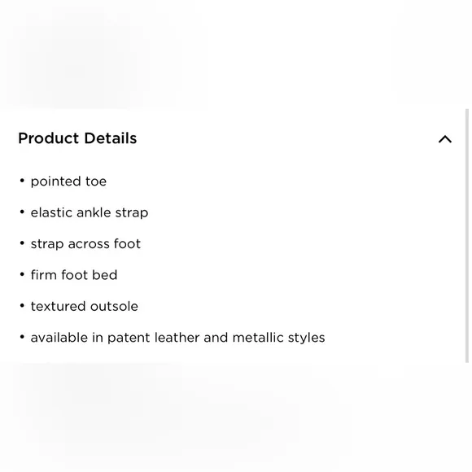Click the bullet before "strap across foot"

(22, 243)
